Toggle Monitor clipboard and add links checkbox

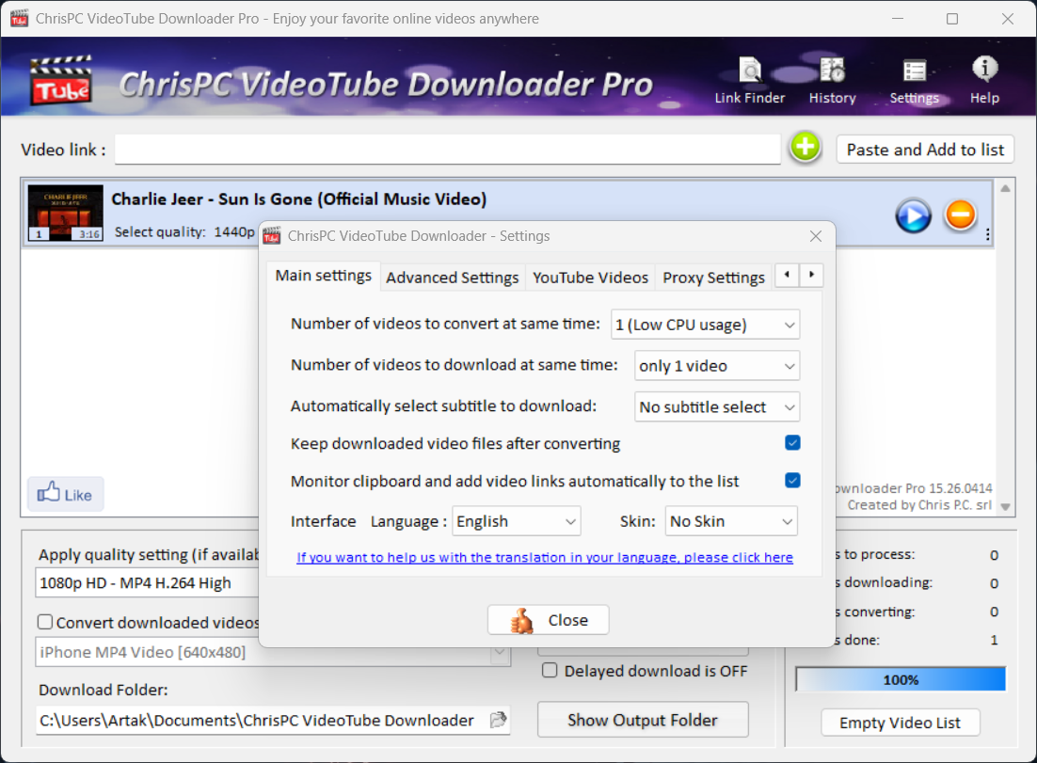coord(792,480)
